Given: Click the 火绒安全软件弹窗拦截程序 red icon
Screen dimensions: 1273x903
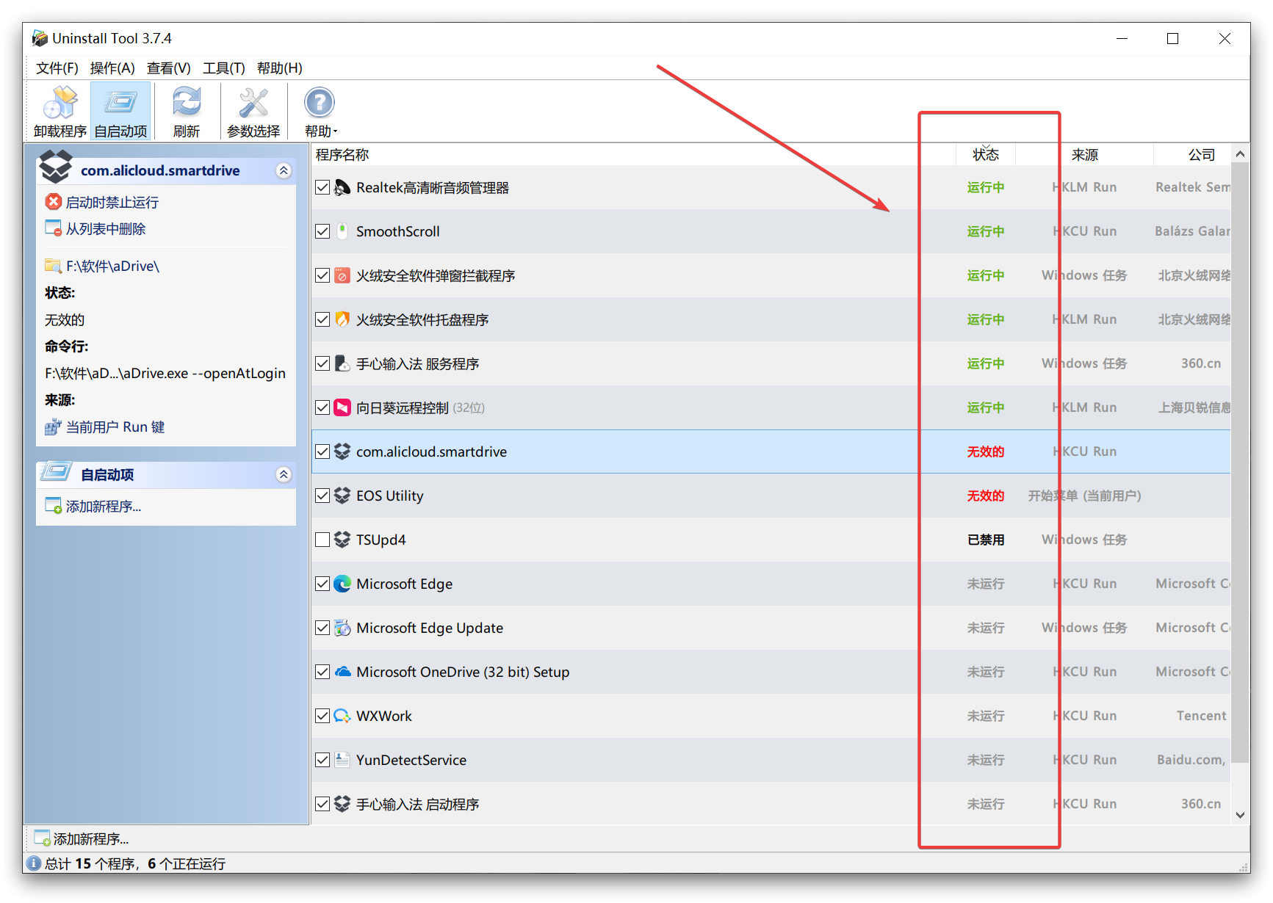Looking at the screenshot, I should coord(342,275).
